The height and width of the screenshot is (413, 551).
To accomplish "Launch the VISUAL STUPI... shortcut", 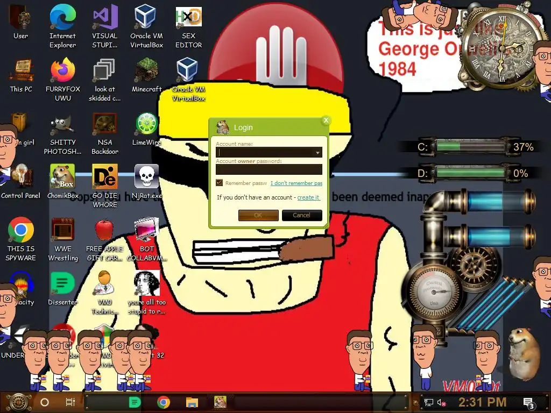I will click(105, 26).
